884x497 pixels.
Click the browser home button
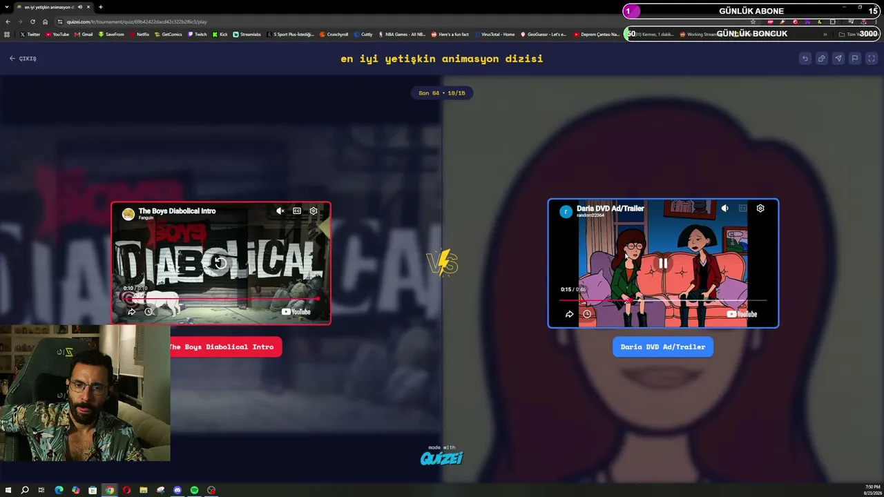(x=45, y=21)
